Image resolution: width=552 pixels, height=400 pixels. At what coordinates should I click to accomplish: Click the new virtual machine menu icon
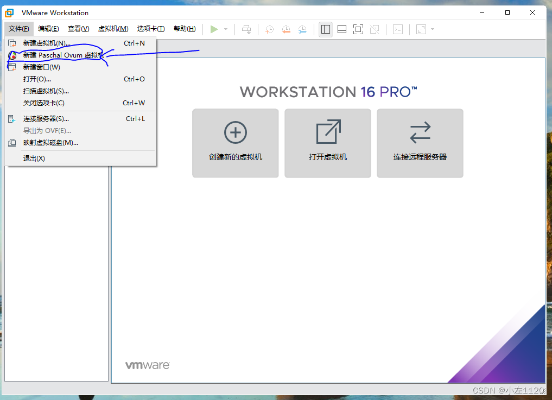(12, 43)
